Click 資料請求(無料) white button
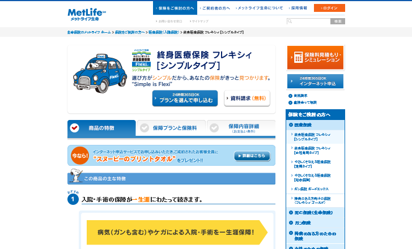Screen dimensions: 412x249 247,98
